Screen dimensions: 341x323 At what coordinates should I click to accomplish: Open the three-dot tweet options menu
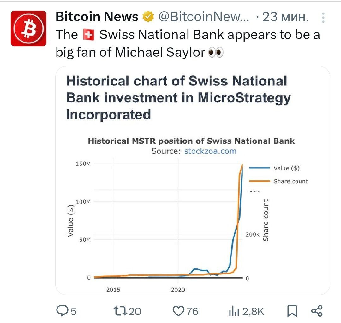(323, 18)
